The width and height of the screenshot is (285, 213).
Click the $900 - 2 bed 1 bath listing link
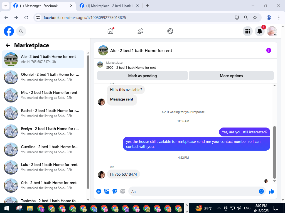click(131, 67)
